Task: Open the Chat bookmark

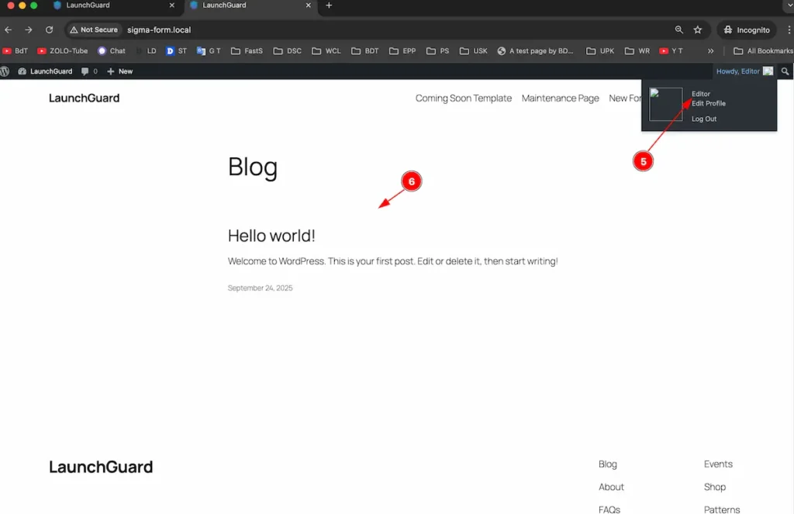Action: tap(112, 50)
